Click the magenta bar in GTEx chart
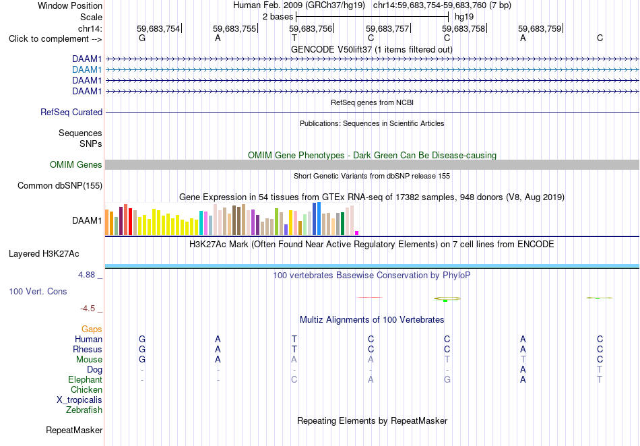The height and width of the screenshot is (446, 640). pyautogui.click(x=357, y=233)
